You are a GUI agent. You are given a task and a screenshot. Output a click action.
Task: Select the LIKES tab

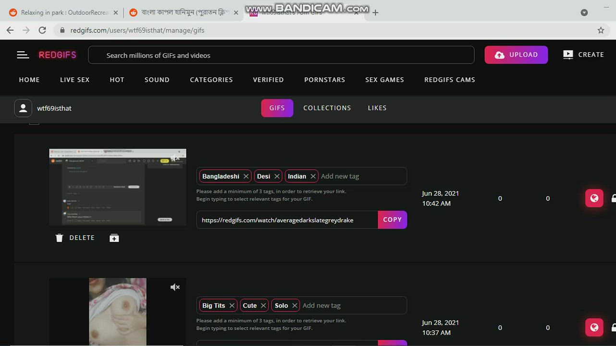tap(377, 108)
